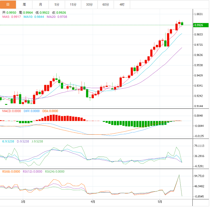Select the 30分 interval tab
The width and height of the screenshot is (210, 208).
[x=89, y=4]
